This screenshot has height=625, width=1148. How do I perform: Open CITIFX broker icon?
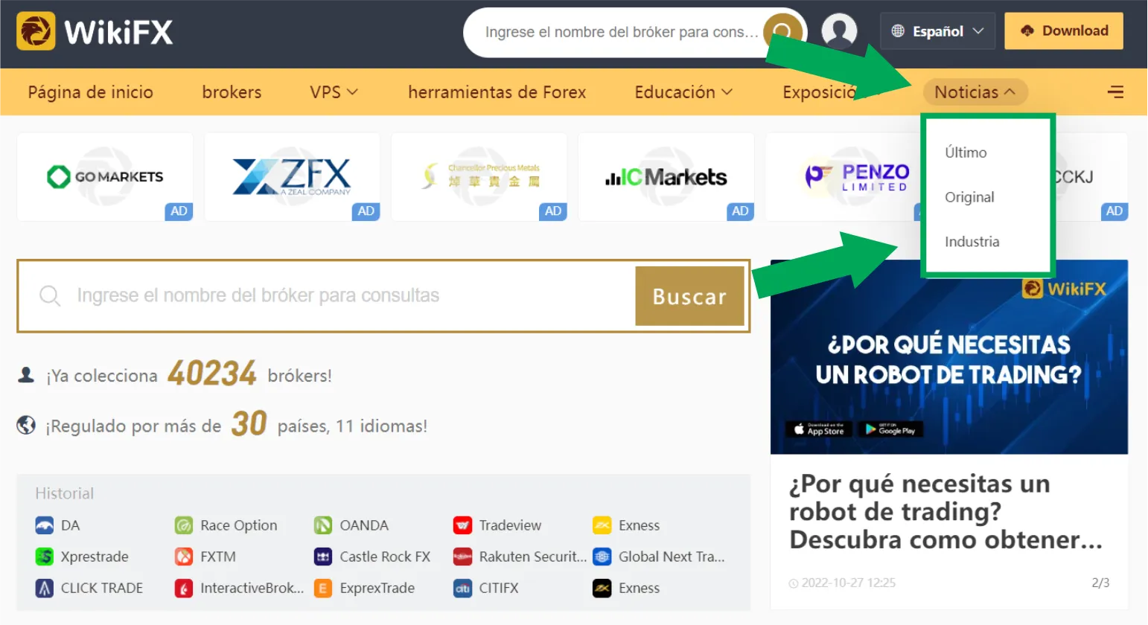(462, 588)
